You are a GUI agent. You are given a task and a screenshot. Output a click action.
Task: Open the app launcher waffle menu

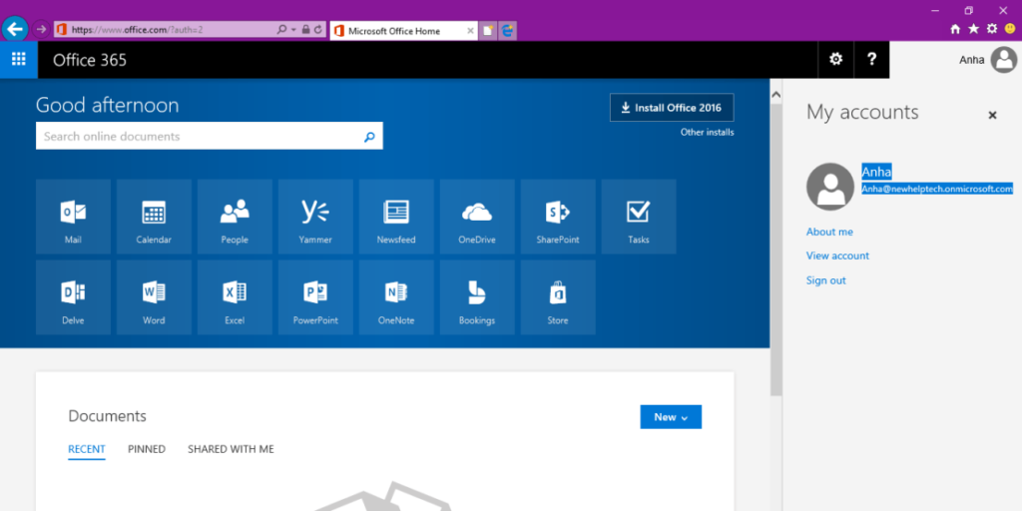click(x=19, y=60)
